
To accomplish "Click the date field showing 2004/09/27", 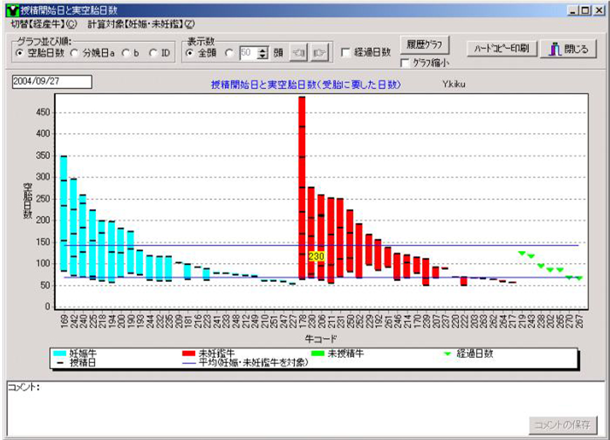I will (x=52, y=82).
